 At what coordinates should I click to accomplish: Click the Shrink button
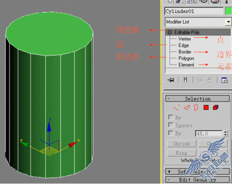(182, 144)
